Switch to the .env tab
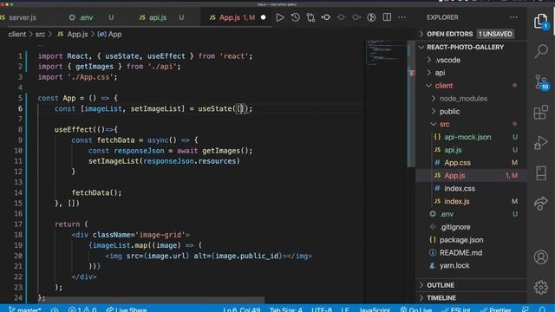Screen dimensions: 555x312 coord(86,17)
